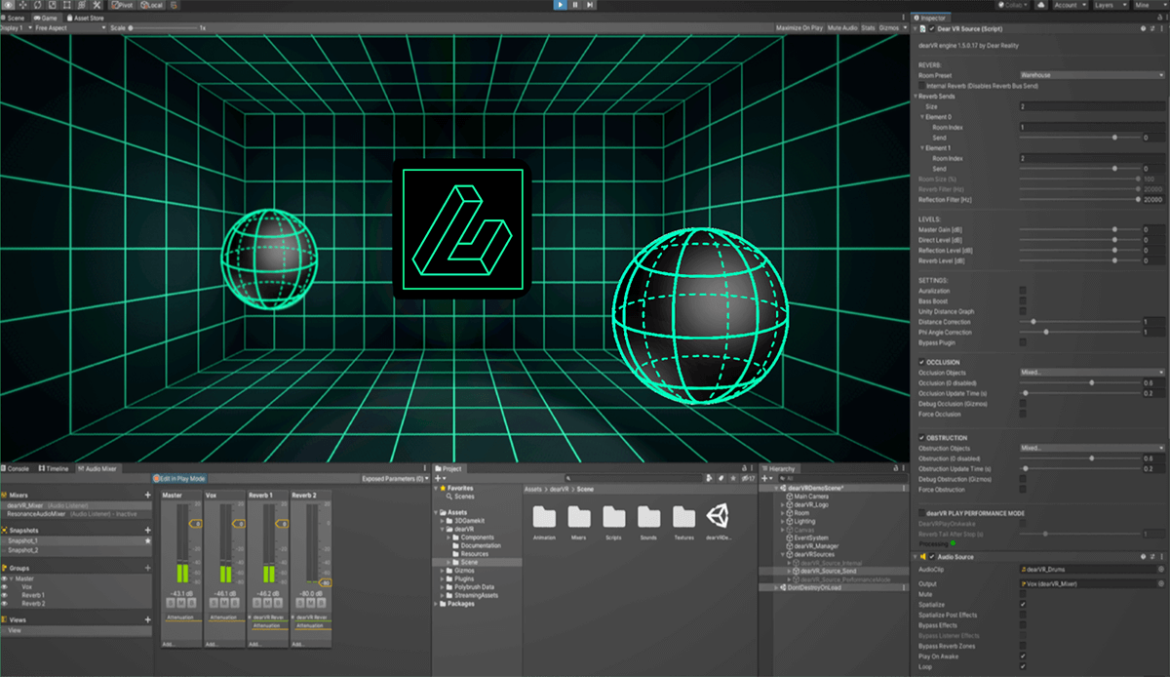Pause the game with the Pause button
1170x677 pixels.
coord(575,5)
